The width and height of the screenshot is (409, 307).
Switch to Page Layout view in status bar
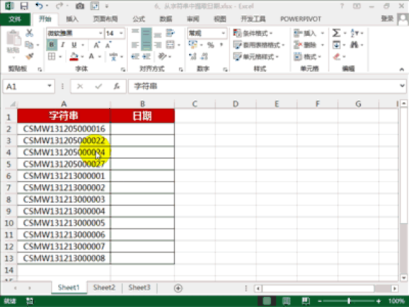click(286, 301)
